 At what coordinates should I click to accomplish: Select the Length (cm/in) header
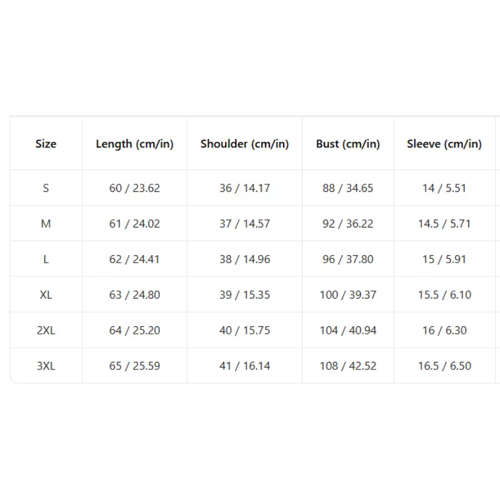pos(134,144)
